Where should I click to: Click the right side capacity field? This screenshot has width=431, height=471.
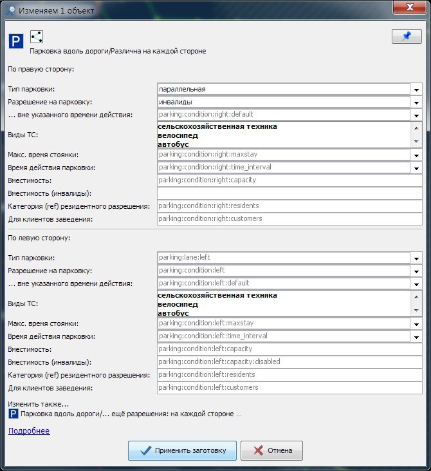click(289, 180)
